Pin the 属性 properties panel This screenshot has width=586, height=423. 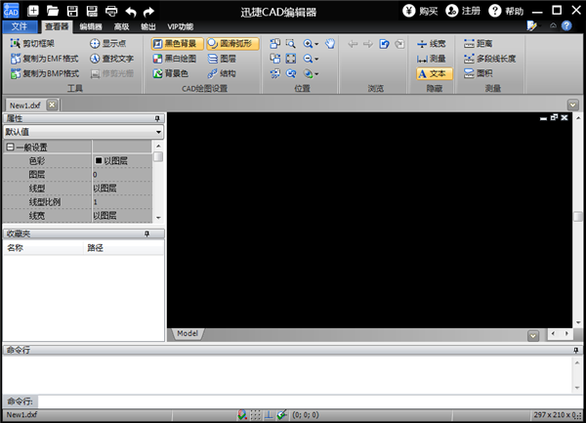pos(157,118)
